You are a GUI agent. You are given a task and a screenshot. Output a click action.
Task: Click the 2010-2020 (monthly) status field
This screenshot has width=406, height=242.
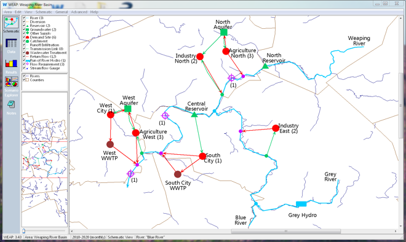89,237
